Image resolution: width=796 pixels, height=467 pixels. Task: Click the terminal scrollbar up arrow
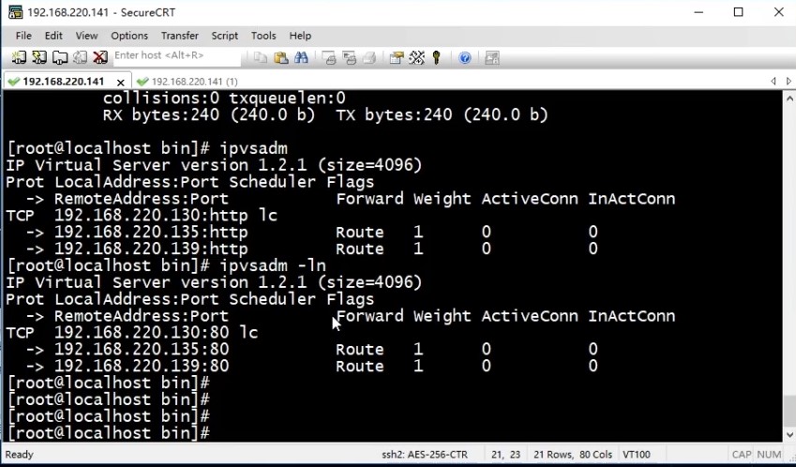(789, 98)
